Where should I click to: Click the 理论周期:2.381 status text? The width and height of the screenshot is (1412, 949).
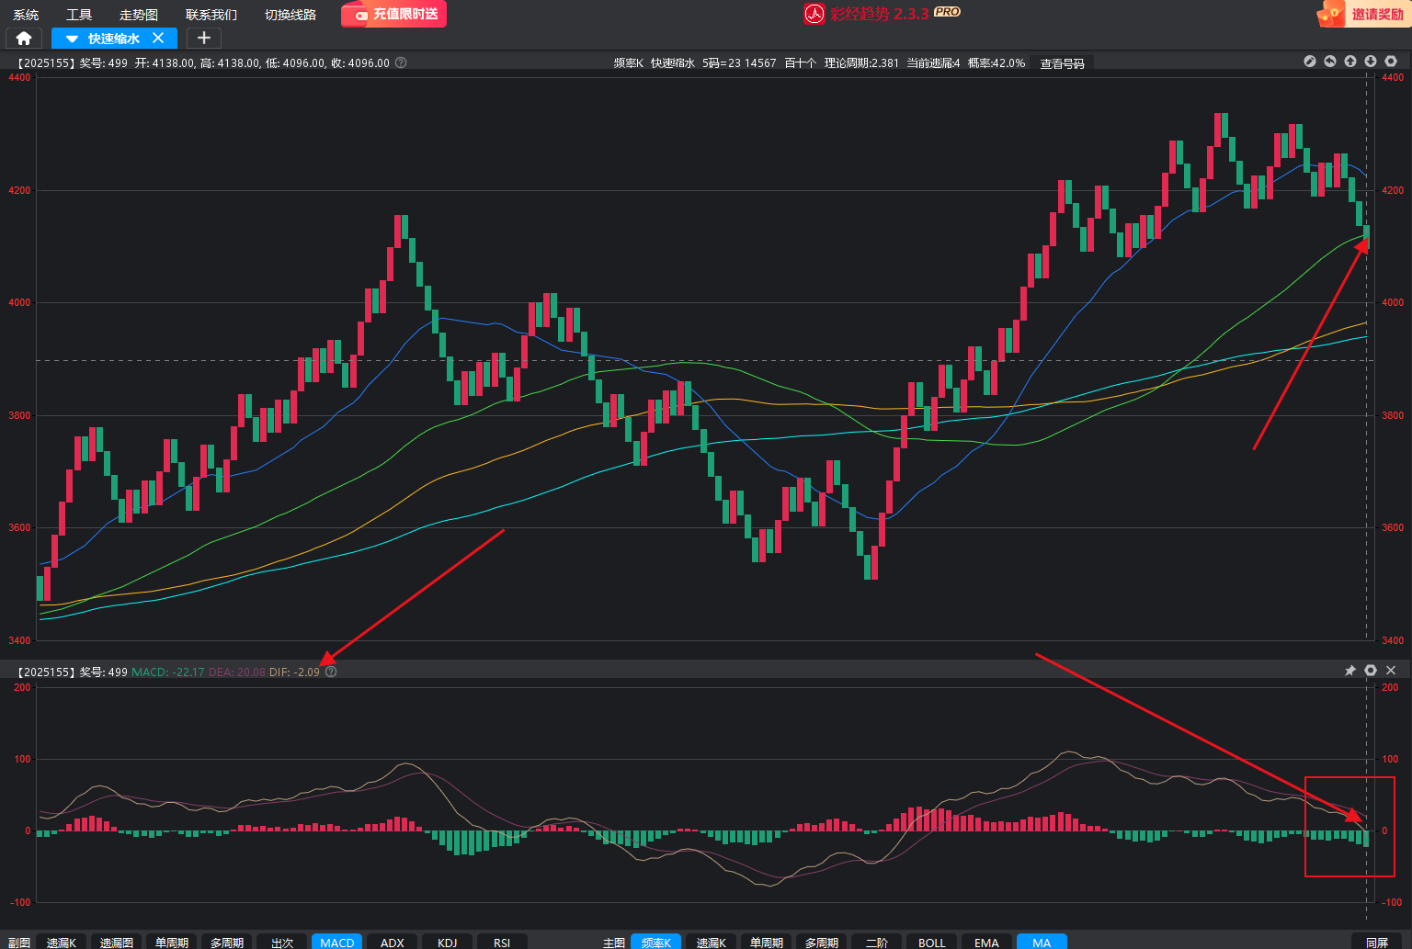(x=861, y=63)
